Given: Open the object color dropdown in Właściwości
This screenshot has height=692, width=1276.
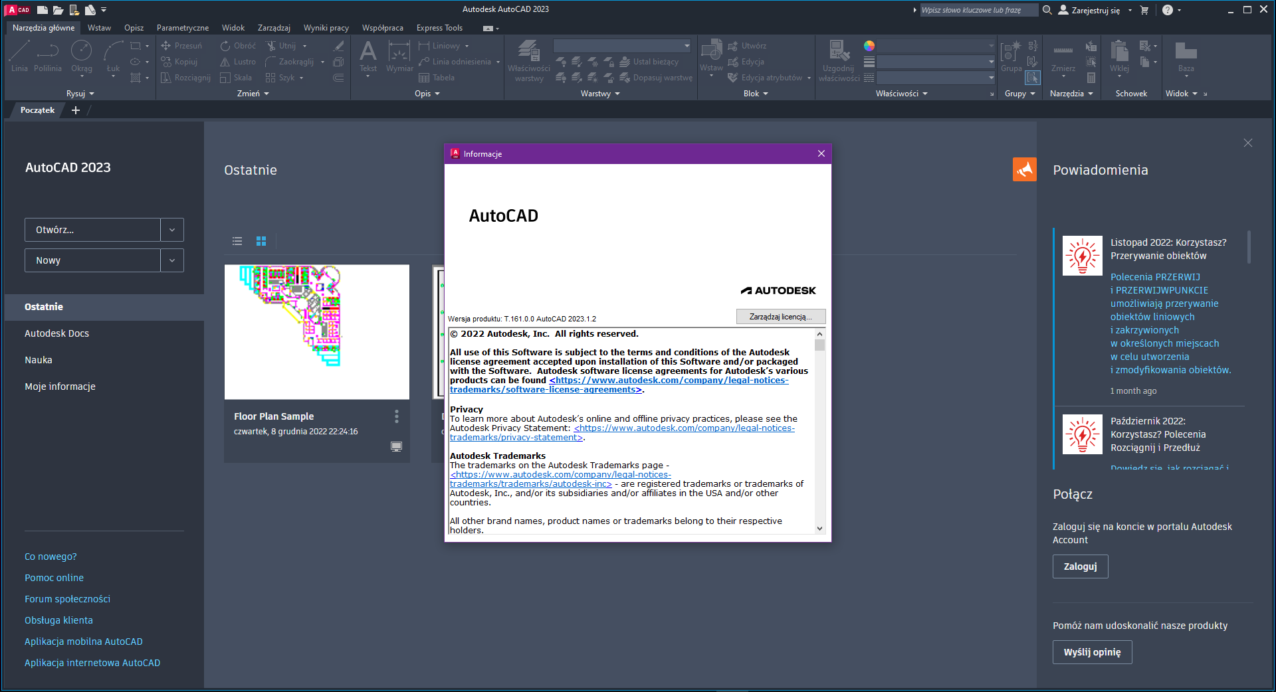Looking at the screenshot, I should click(936, 46).
